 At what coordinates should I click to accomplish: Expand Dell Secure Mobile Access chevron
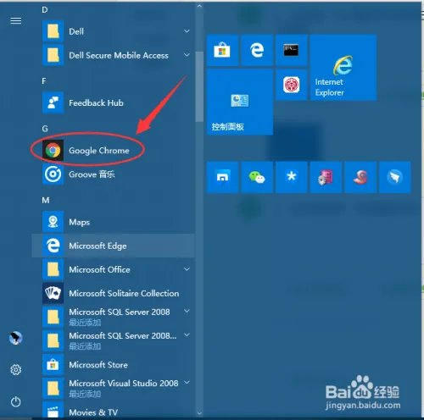[187, 54]
